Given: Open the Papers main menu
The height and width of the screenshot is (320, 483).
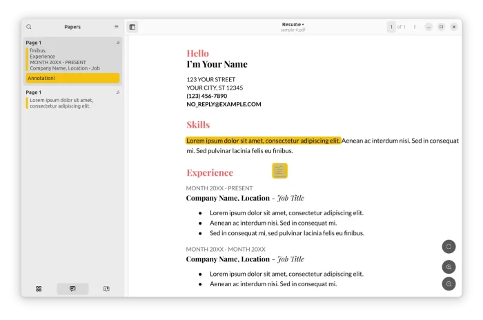Looking at the screenshot, I should (117, 27).
